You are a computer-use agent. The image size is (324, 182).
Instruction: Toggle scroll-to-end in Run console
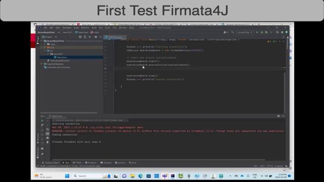coord(48,133)
